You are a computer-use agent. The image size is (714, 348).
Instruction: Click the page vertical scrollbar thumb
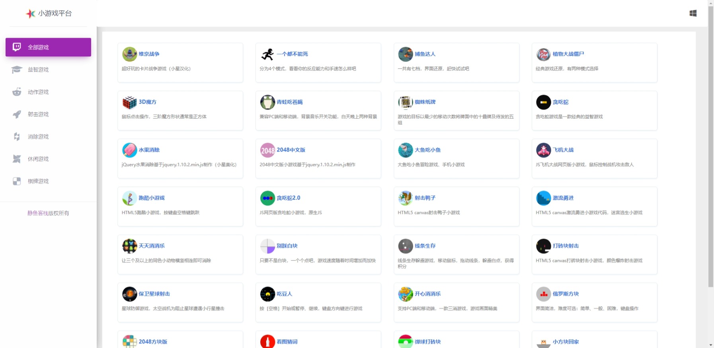point(710,143)
